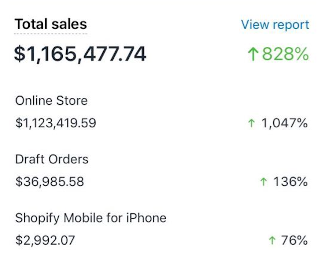Click the up arrow next to 76%
Viewport: 321px width, 268px height.
point(272,241)
